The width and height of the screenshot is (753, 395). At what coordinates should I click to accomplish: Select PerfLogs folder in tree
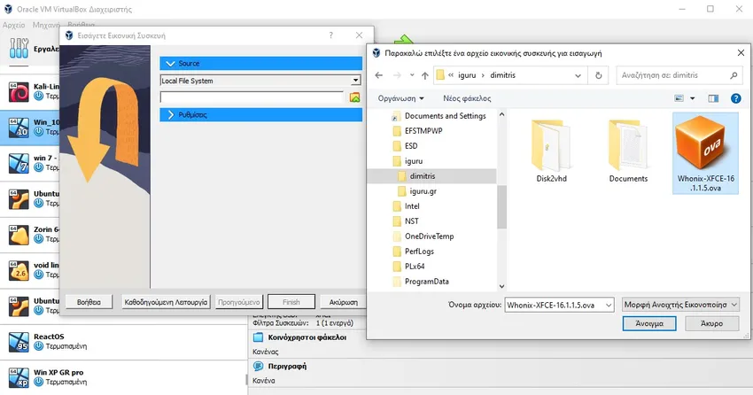coord(419,251)
